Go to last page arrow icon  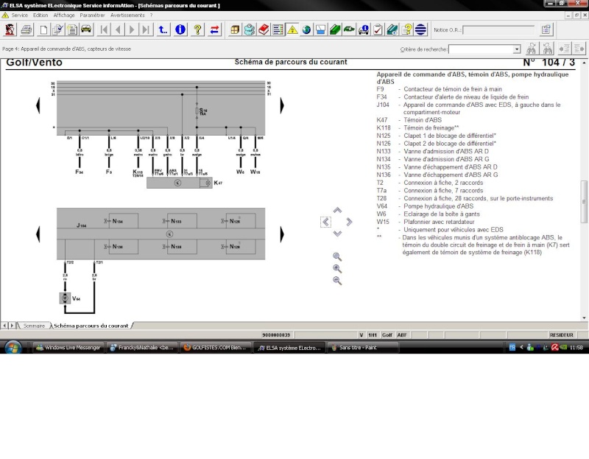coord(146,29)
